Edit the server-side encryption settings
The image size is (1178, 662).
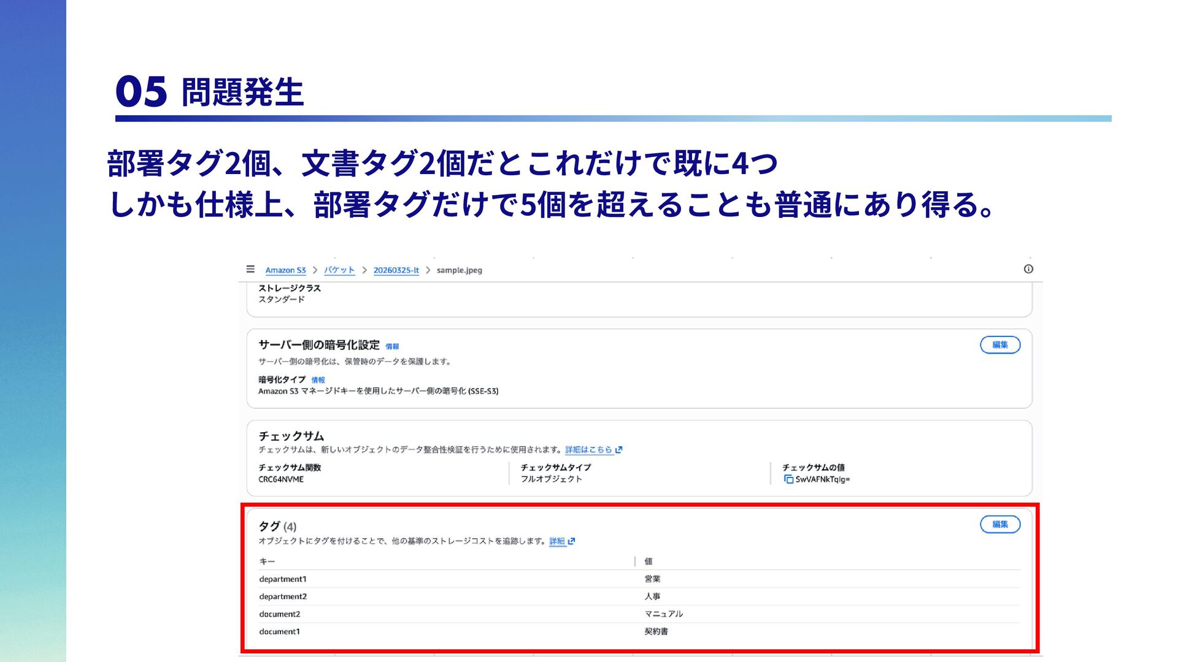tap(999, 345)
